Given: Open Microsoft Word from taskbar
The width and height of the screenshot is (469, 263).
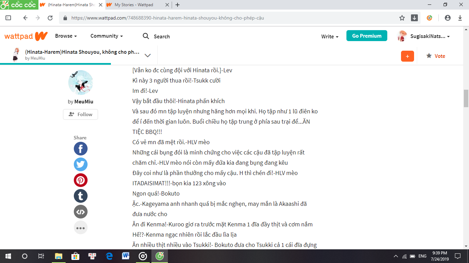Looking at the screenshot, I should pyautogui.click(x=126, y=256).
